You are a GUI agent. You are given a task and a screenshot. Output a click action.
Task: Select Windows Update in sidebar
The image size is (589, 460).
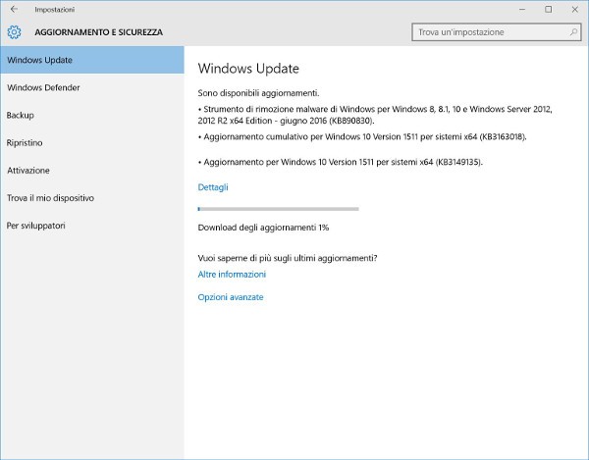tap(92, 60)
